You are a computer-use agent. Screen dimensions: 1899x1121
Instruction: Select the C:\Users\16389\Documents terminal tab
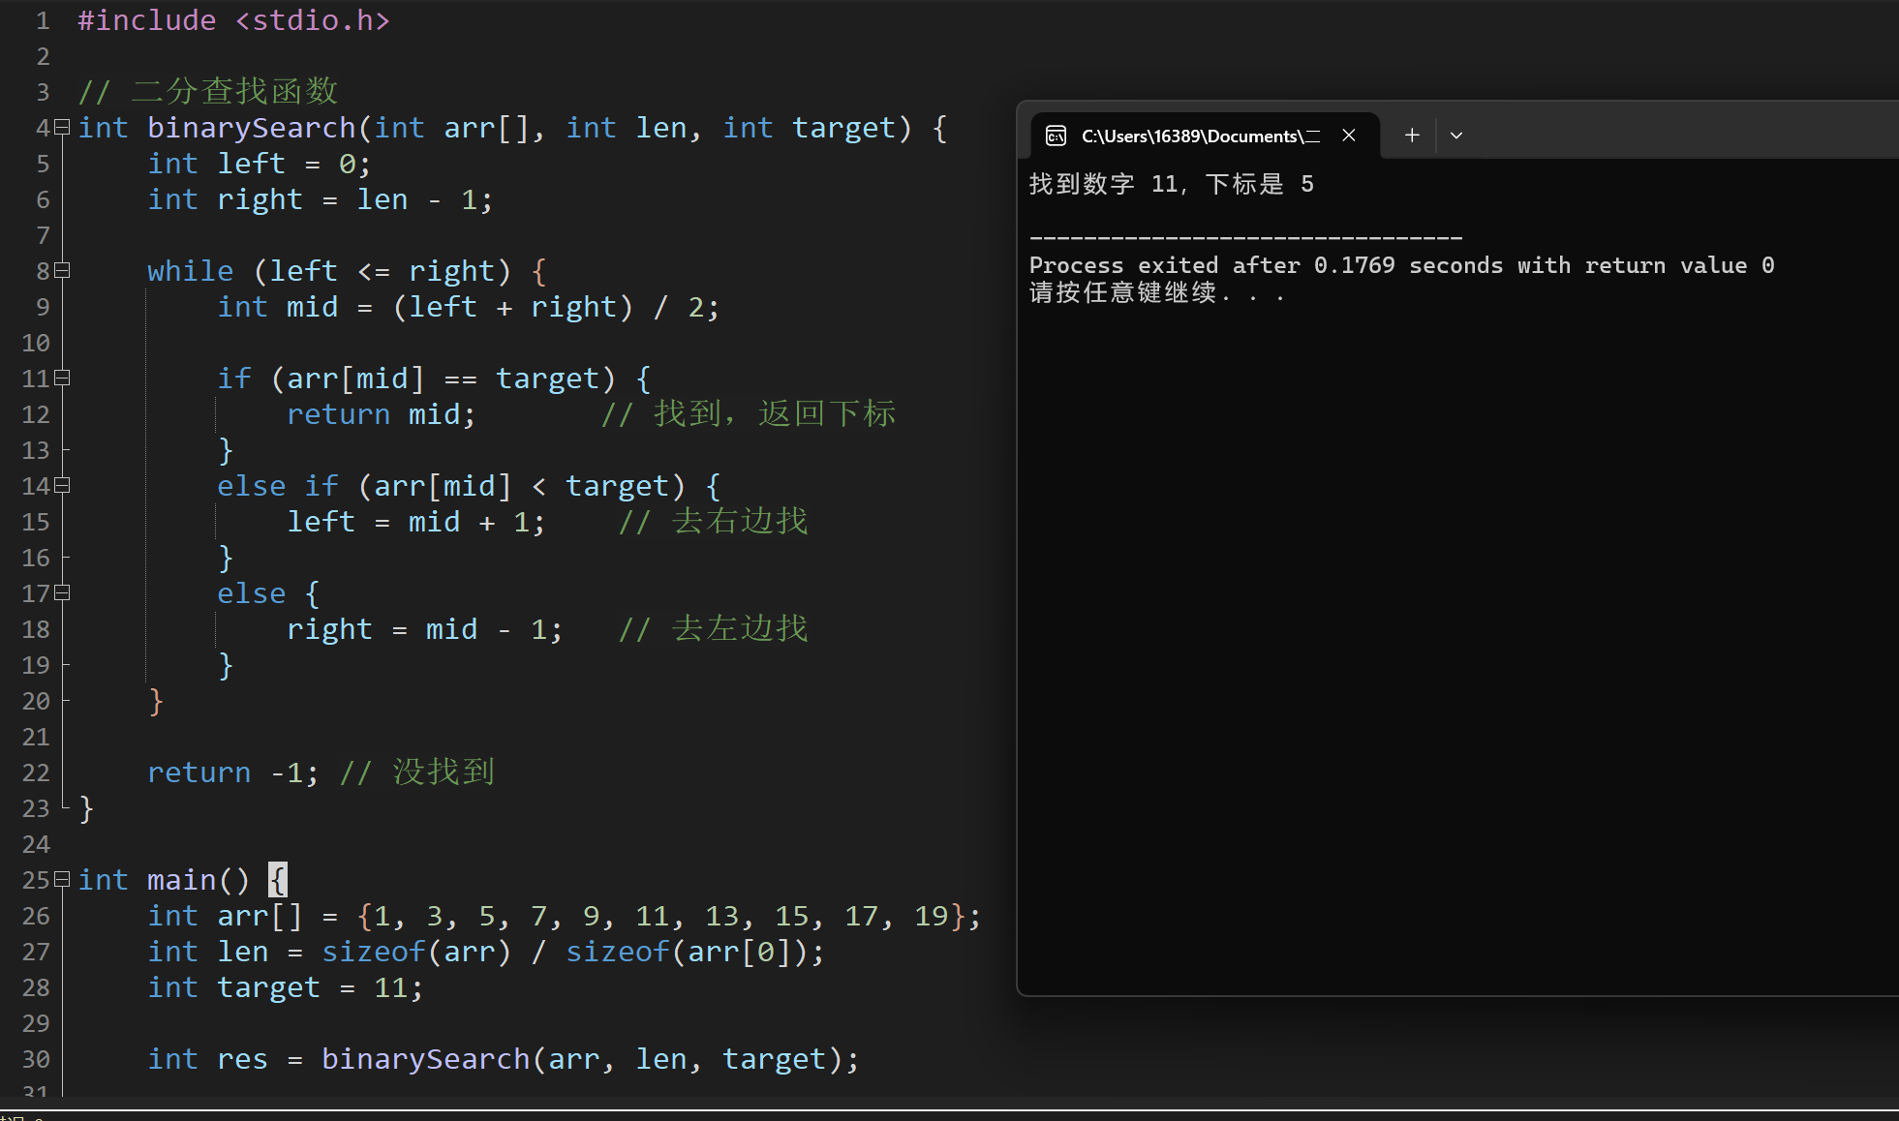(1199, 136)
